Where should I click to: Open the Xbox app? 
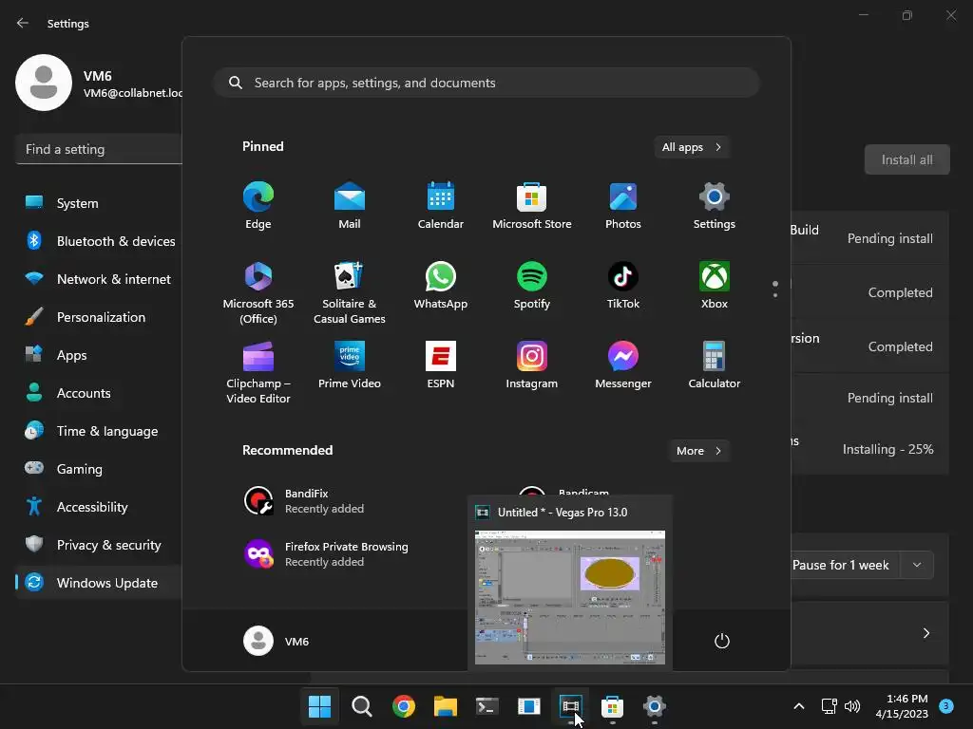(715, 286)
